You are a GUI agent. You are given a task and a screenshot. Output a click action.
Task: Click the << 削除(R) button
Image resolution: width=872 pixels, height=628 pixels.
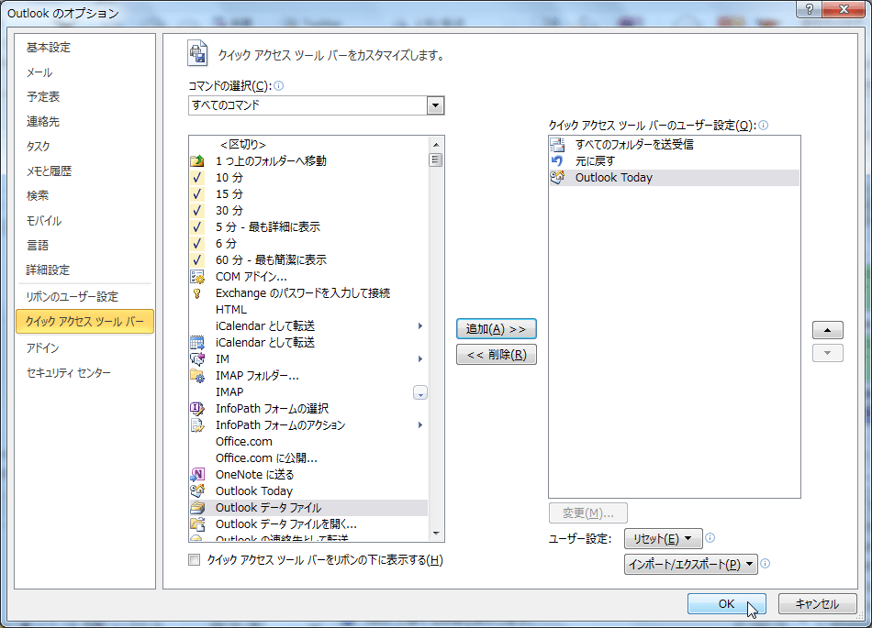pos(496,354)
